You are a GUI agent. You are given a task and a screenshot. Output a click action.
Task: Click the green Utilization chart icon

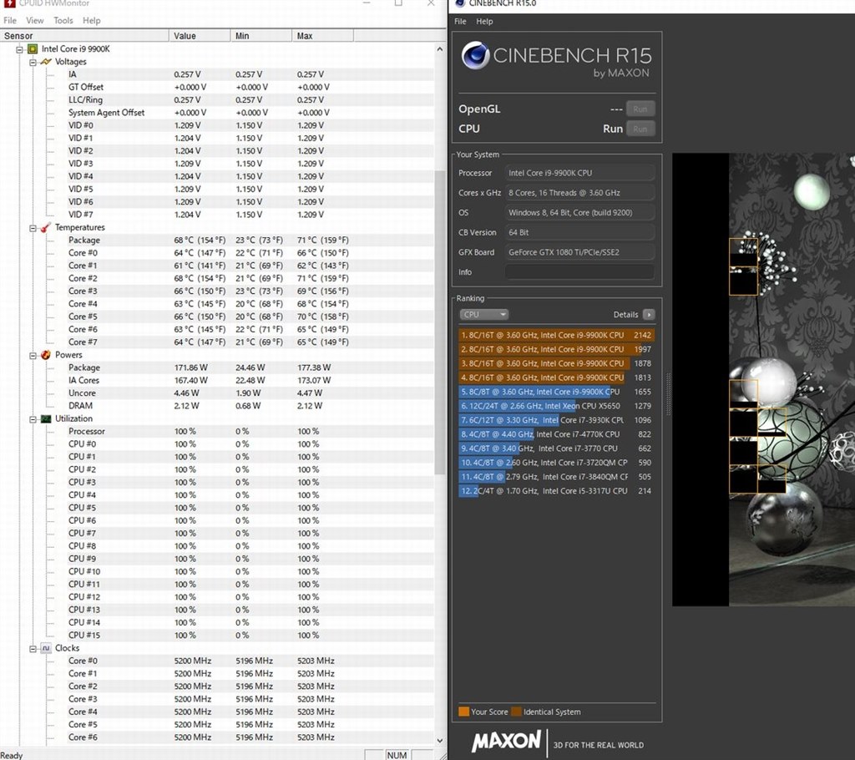tap(44, 418)
